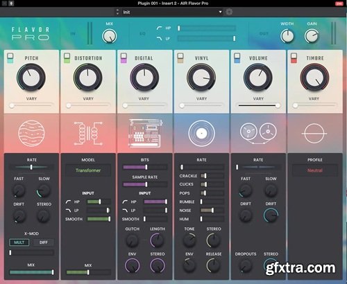Image resolution: width=347 pixels, height=284 pixels.
Task: Click the Vinyl Noise slider
Action: (212, 211)
